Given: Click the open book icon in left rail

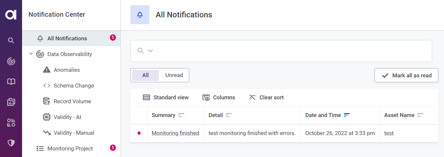Looking at the screenshot, I should pos(11,82).
